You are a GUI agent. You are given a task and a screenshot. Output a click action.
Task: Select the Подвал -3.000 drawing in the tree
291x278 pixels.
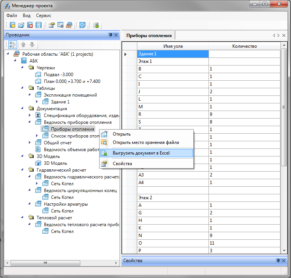58,75
